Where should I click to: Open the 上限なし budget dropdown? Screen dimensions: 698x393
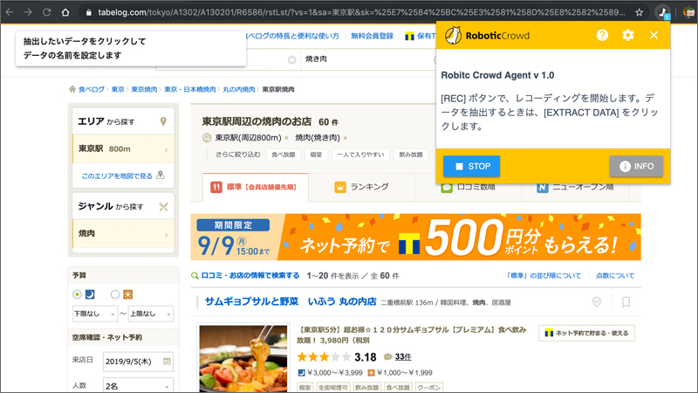pos(150,314)
